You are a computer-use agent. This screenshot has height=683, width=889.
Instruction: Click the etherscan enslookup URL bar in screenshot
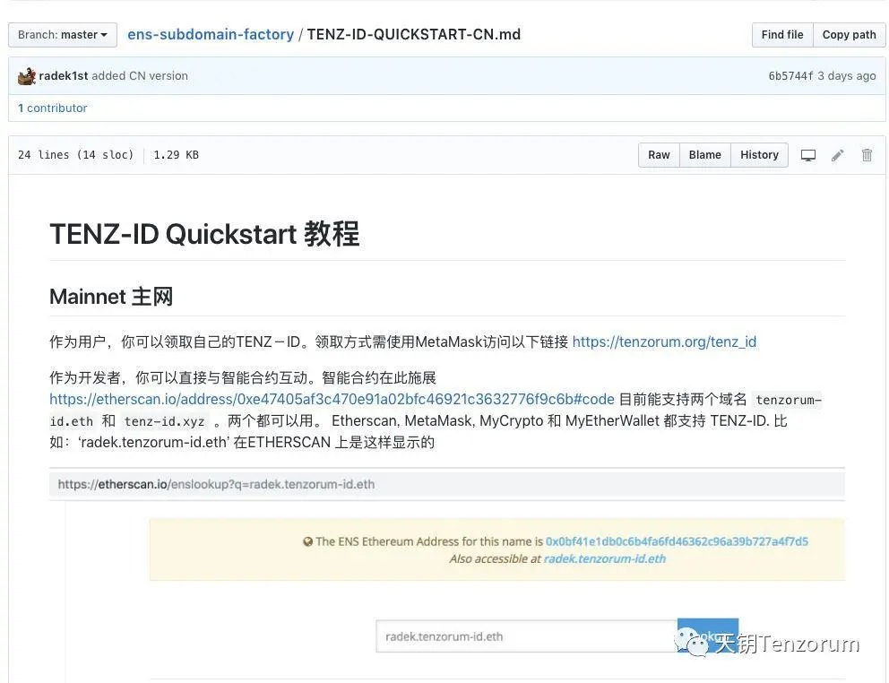coord(447,484)
